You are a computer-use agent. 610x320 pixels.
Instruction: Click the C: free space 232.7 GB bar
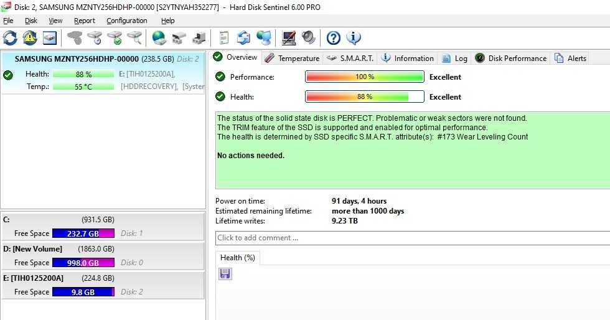point(83,233)
